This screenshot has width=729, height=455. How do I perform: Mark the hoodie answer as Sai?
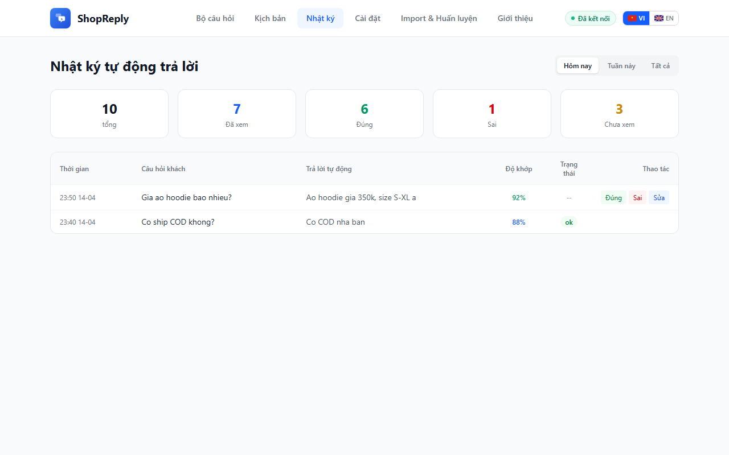click(637, 197)
